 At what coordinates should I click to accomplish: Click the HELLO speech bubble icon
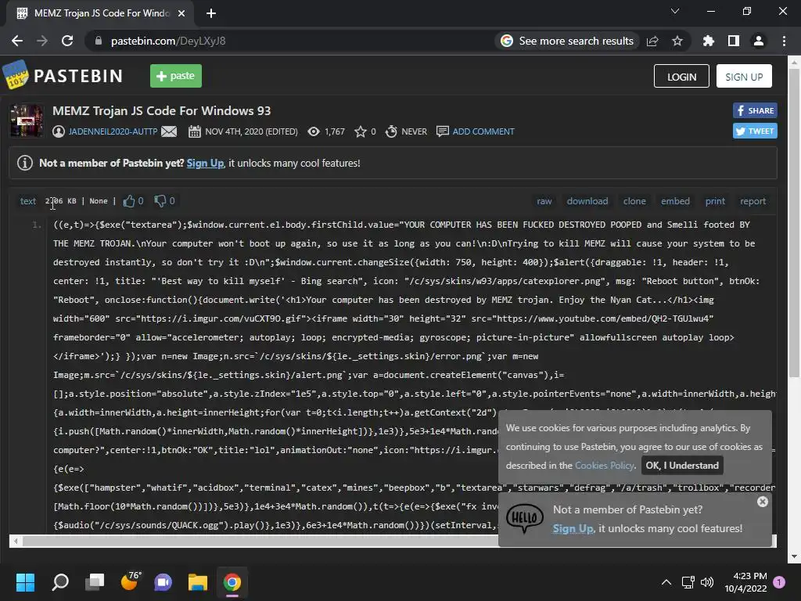click(525, 518)
